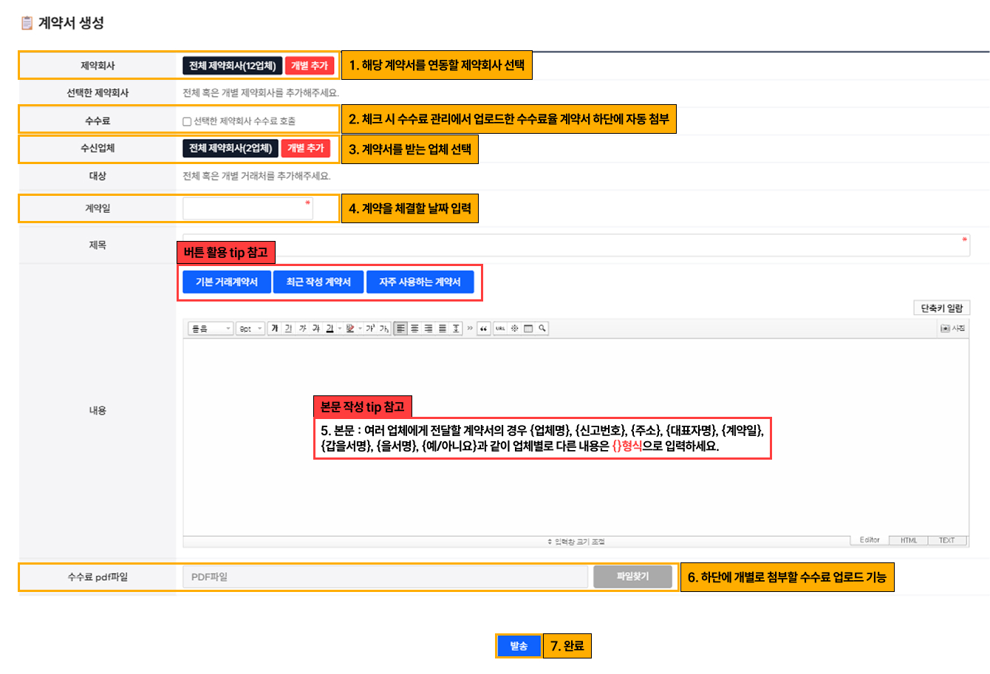Click the 계약서 생성 clipboard icon
Screen dimensions: 990x674
pyautogui.click(x=27, y=23)
